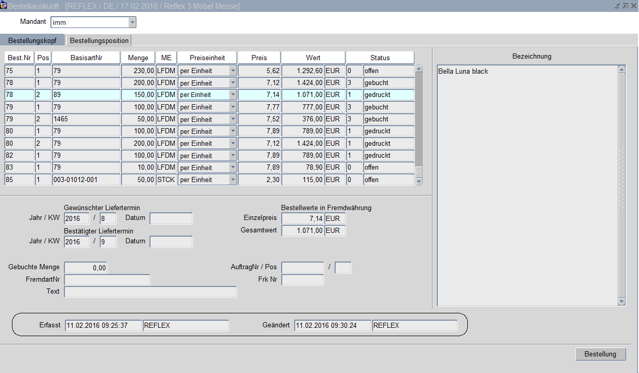Click the Bezeichnung scrollbar up arrow
639x373 pixels.
pos(622,70)
